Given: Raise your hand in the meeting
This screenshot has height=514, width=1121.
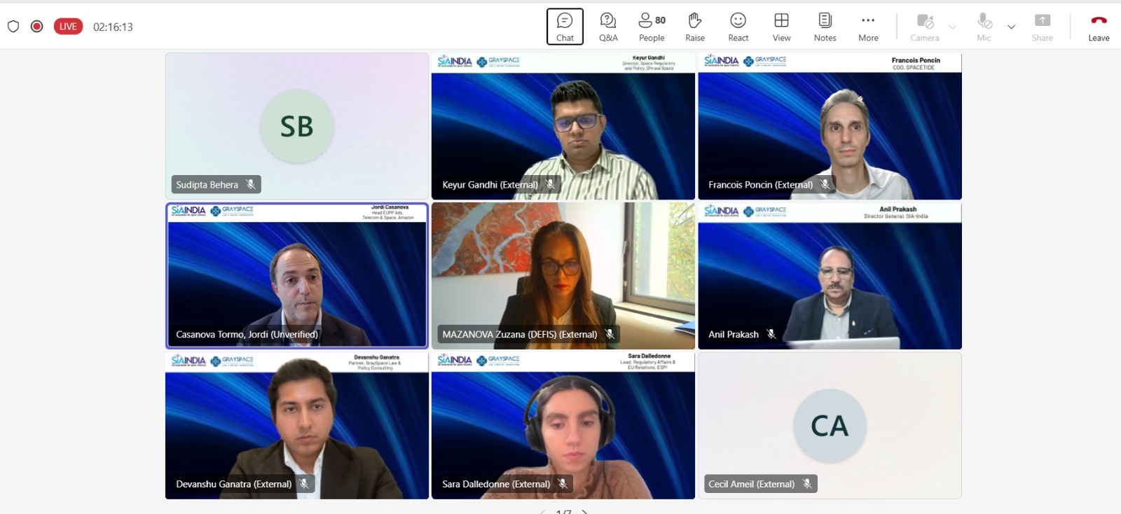Looking at the screenshot, I should [x=694, y=27].
